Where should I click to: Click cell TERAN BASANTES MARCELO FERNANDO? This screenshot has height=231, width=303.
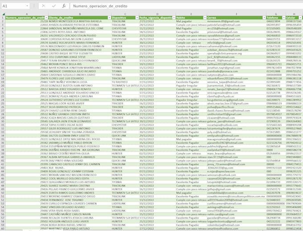click(80, 61)
